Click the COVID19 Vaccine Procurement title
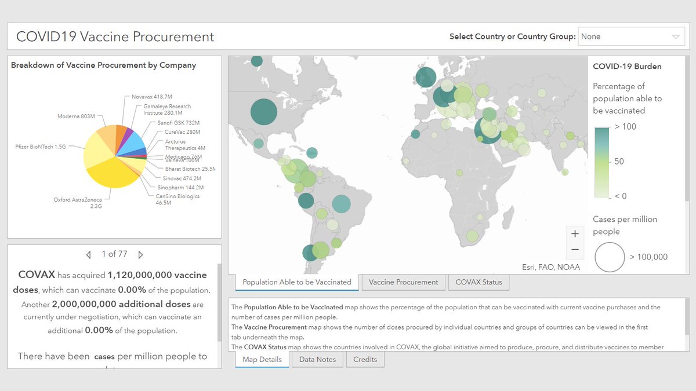Screen dimensions: 696x391 (x=115, y=36)
